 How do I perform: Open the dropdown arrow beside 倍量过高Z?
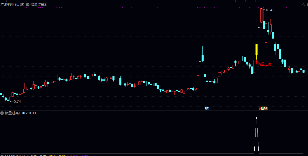(28, 5)
